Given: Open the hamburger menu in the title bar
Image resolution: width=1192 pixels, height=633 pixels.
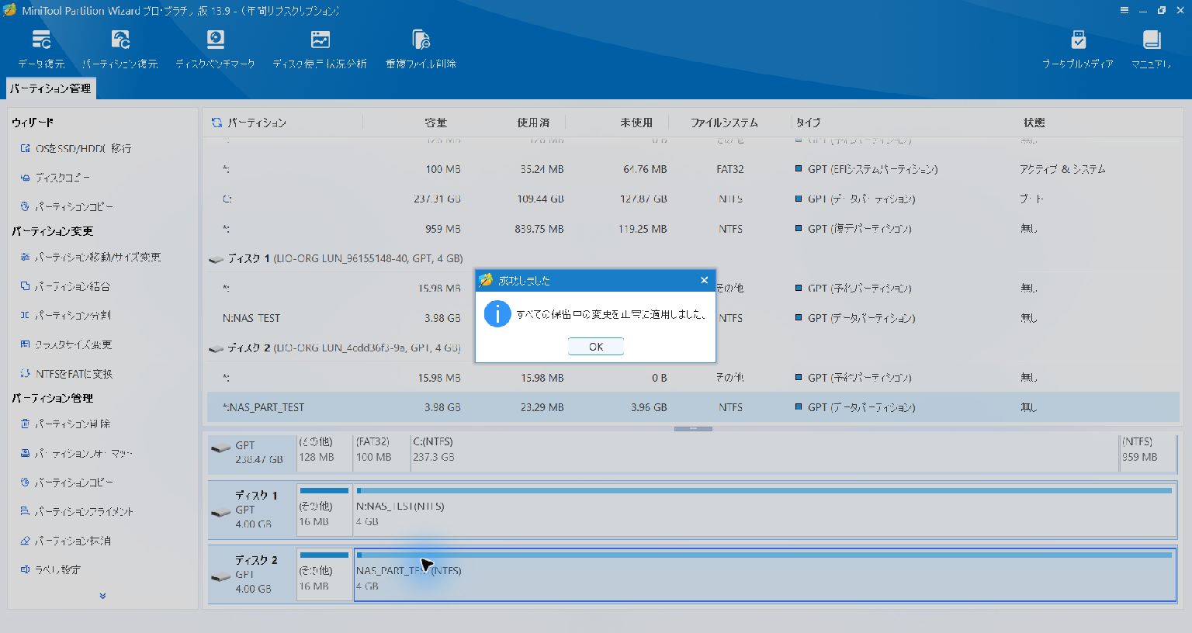Looking at the screenshot, I should (x=1124, y=10).
